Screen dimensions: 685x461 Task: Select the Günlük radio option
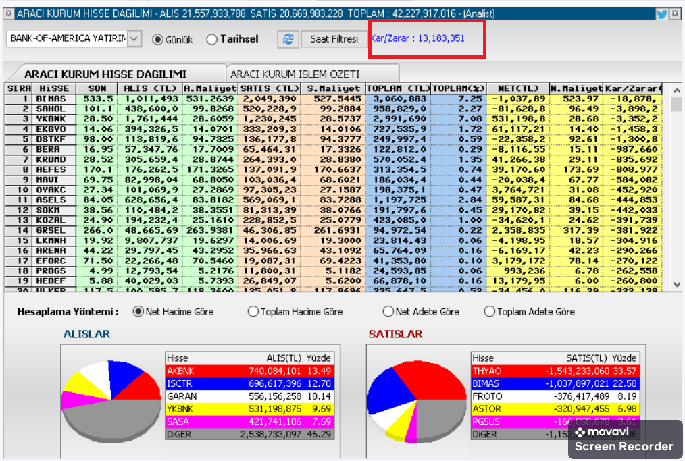tap(158, 40)
